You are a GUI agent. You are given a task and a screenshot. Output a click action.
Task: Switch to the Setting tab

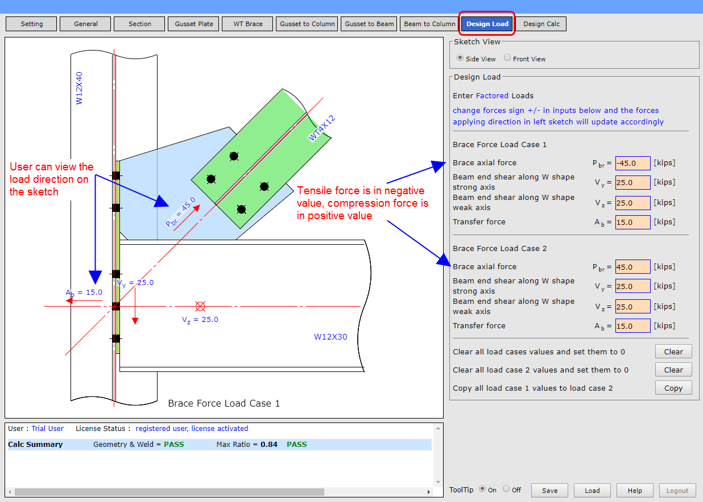(x=31, y=23)
